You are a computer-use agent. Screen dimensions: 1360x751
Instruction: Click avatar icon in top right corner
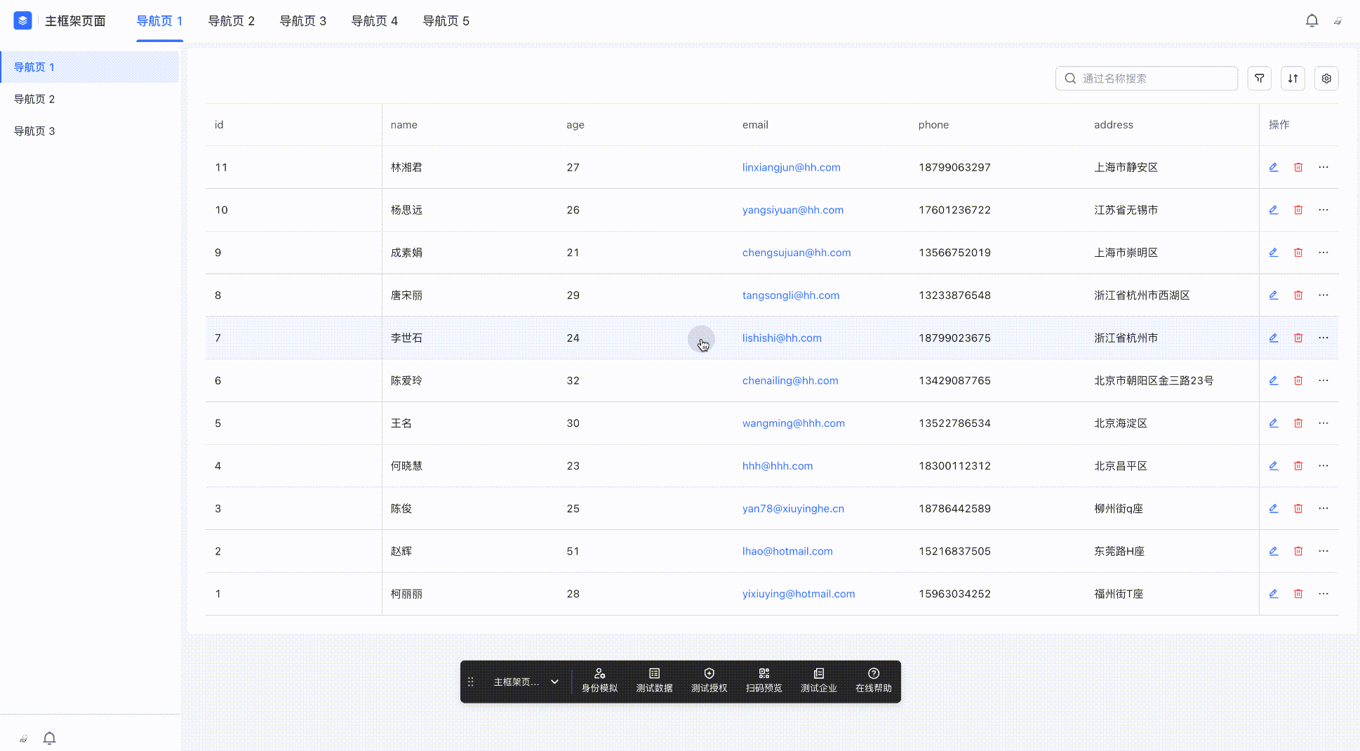(x=1338, y=21)
